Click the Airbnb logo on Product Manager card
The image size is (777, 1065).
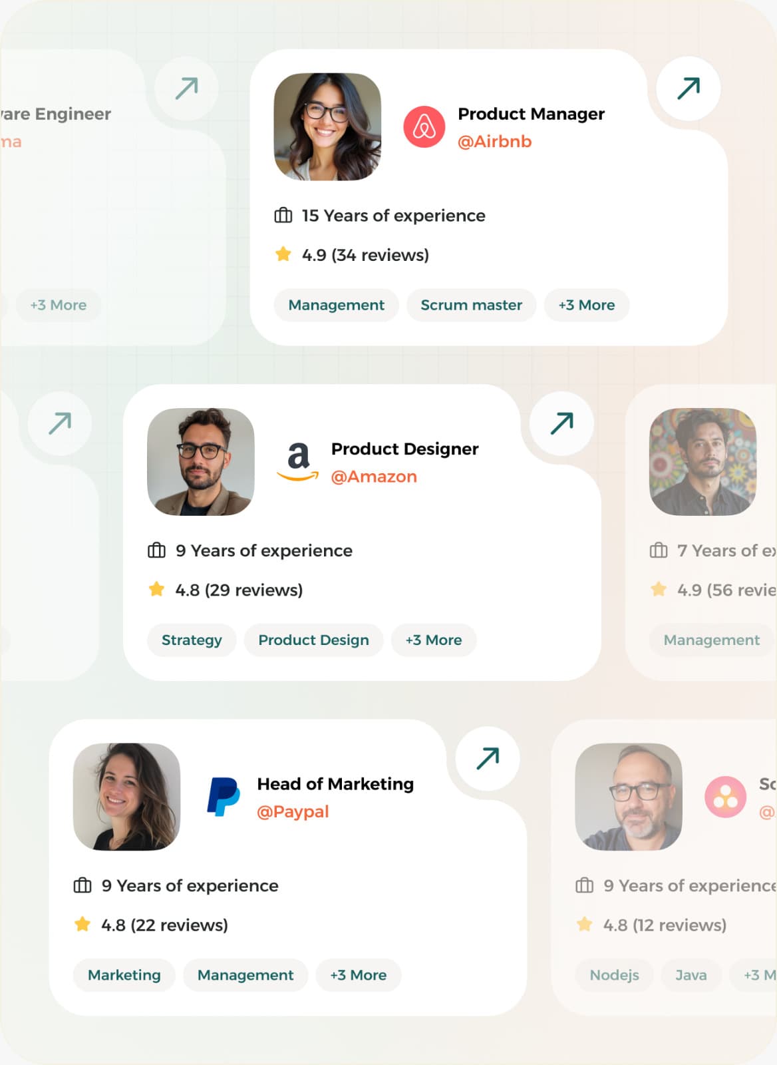point(426,127)
